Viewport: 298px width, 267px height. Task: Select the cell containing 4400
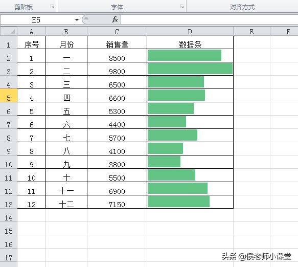(x=117, y=122)
